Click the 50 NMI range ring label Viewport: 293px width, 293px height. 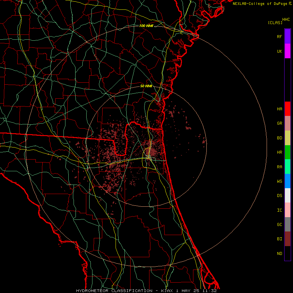[x=146, y=86]
